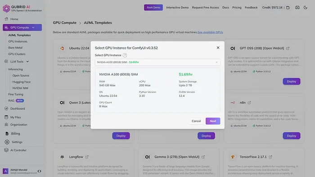Collapse sidebar with code arrows icon

(x=40, y=171)
